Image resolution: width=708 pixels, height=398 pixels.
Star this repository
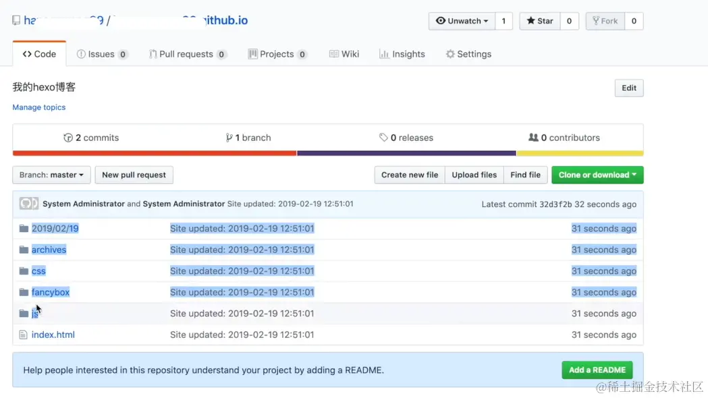tap(540, 21)
